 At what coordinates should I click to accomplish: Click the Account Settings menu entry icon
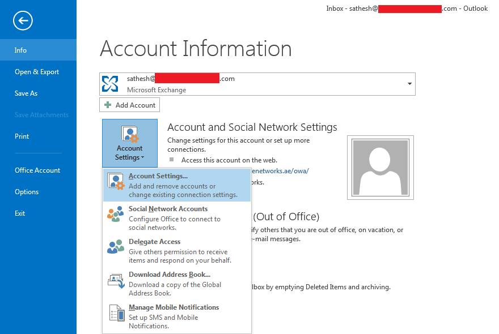coord(116,182)
